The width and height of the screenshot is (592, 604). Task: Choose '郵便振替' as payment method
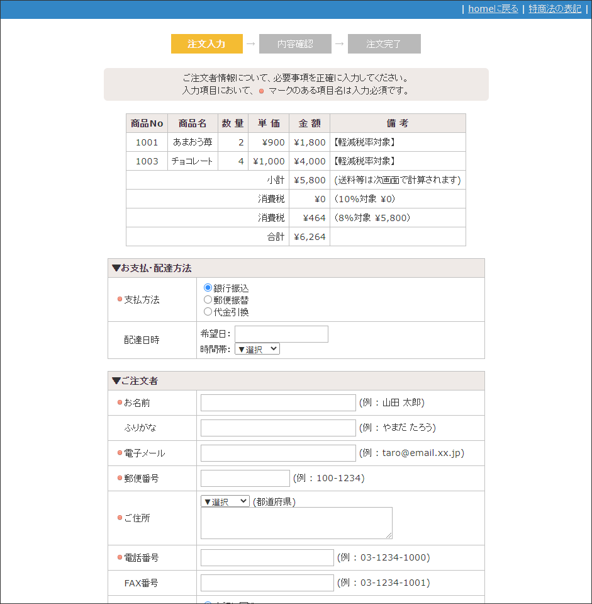point(208,300)
